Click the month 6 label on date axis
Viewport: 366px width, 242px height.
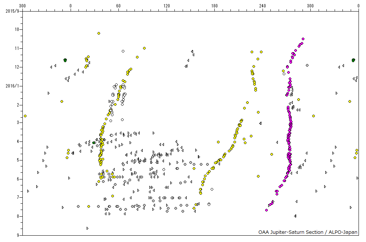(18, 179)
